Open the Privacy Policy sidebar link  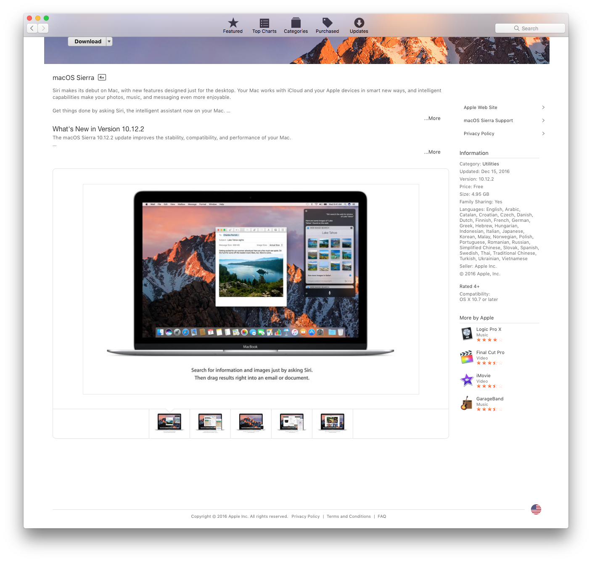(479, 133)
